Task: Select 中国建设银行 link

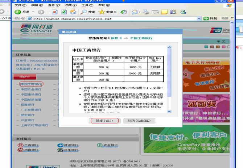Action: point(31,94)
